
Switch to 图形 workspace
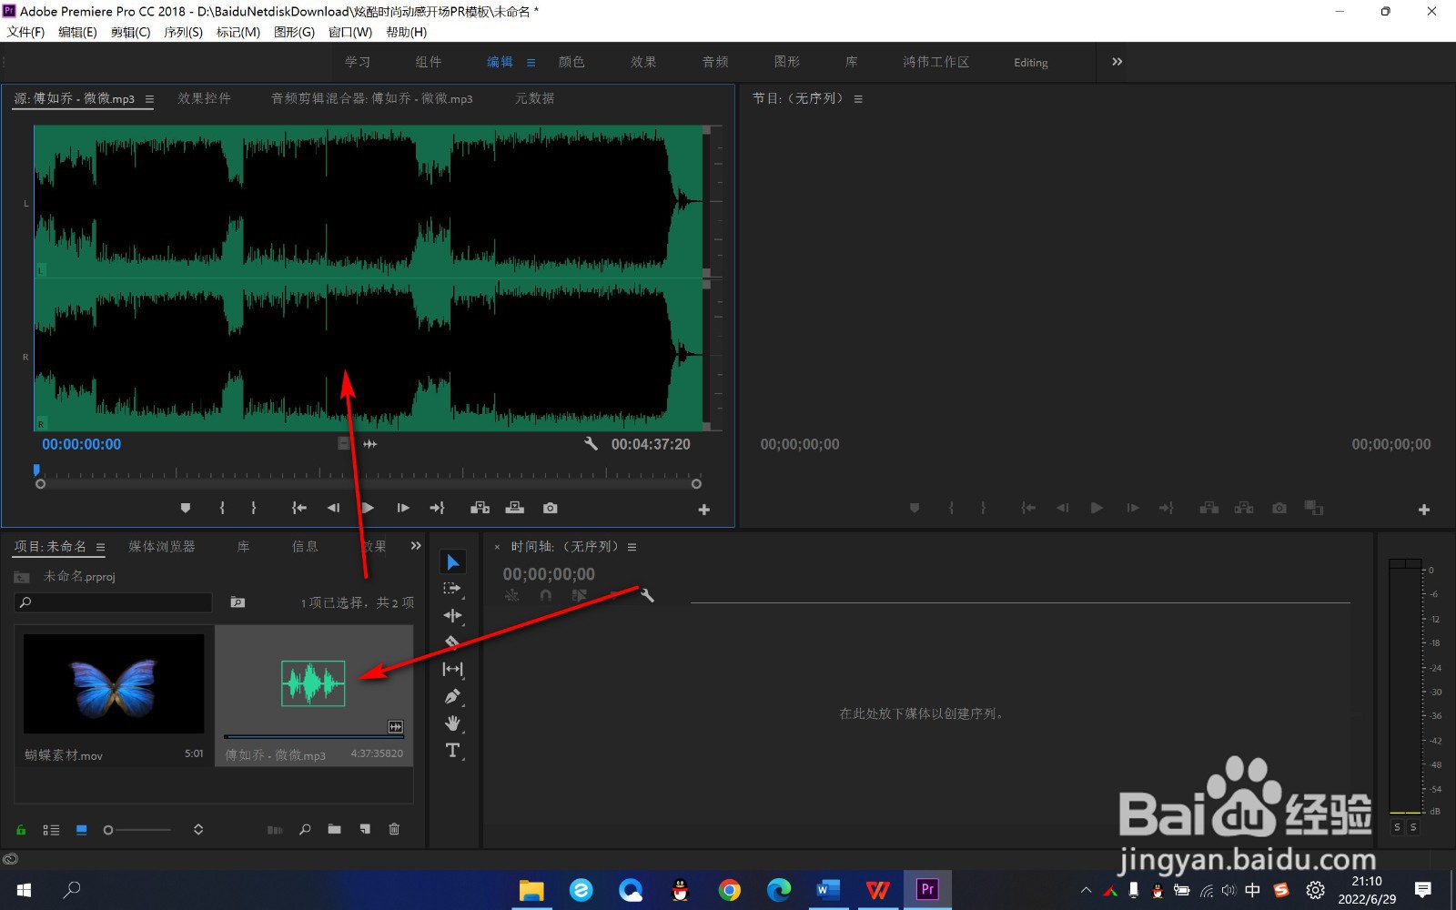[787, 62]
